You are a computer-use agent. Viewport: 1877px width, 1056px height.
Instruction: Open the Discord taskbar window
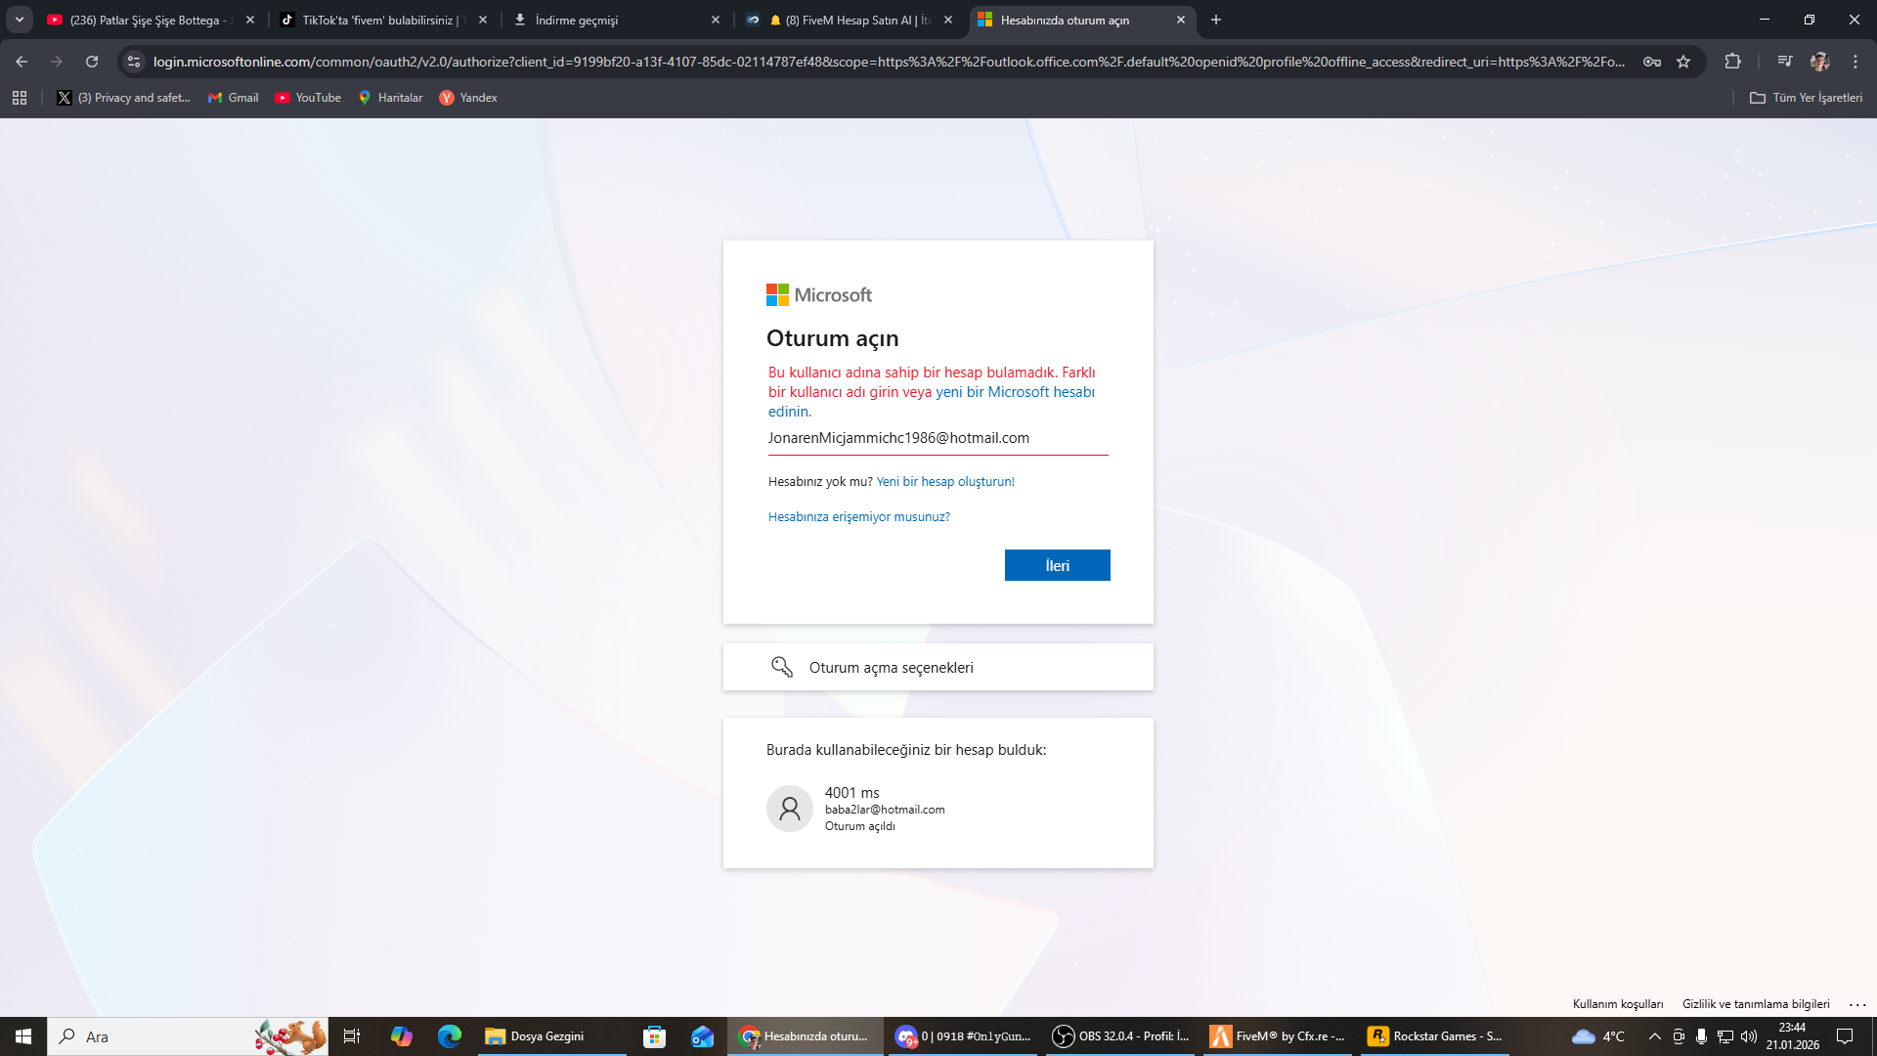click(964, 1036)
